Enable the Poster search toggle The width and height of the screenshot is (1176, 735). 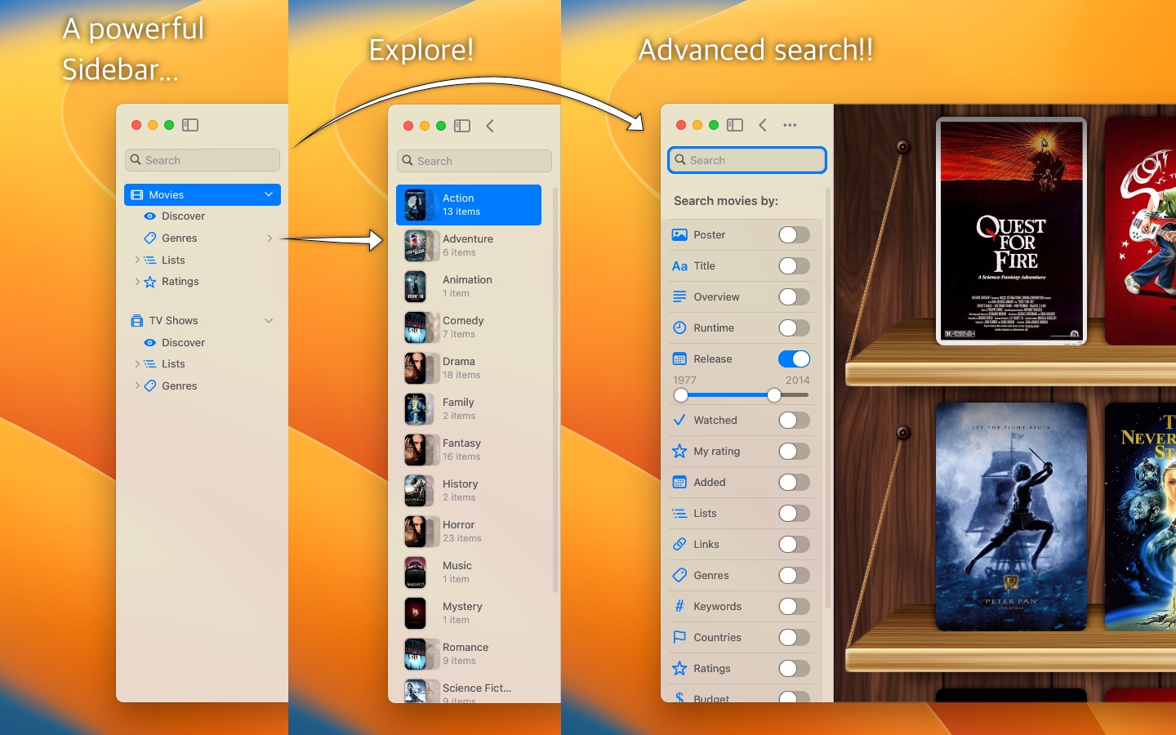click(794, 235)
